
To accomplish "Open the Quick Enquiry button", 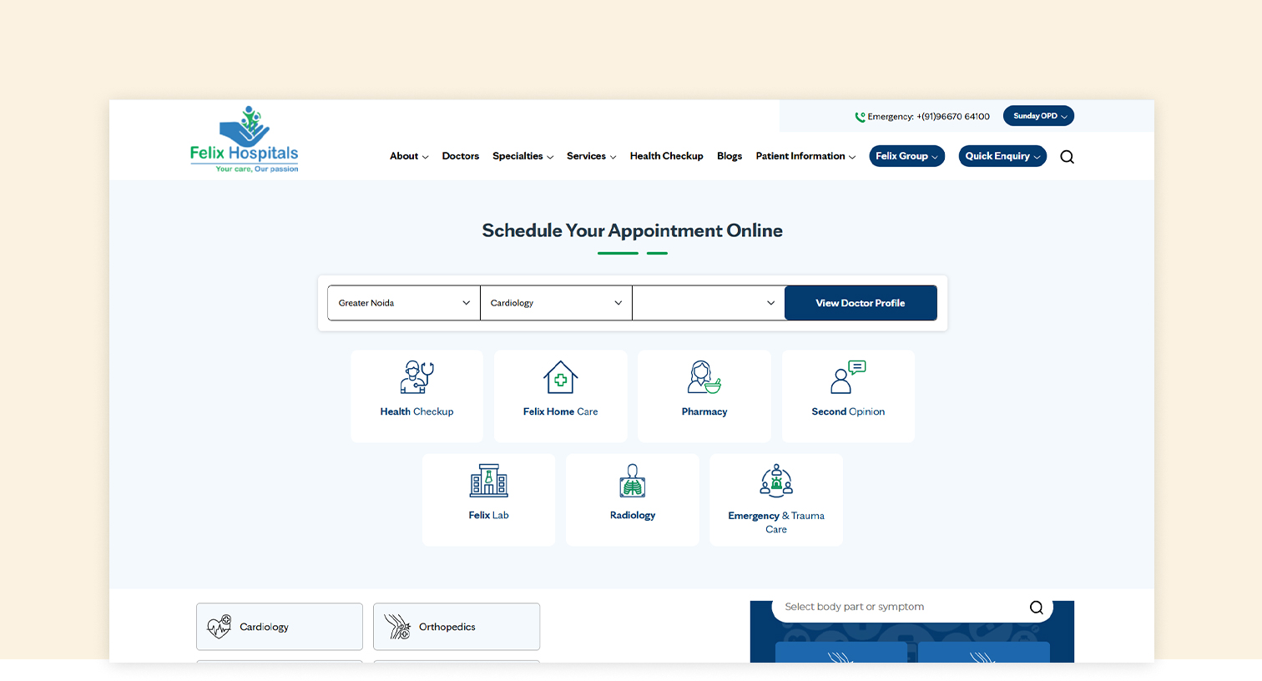I will click(x=1002, y=156).
